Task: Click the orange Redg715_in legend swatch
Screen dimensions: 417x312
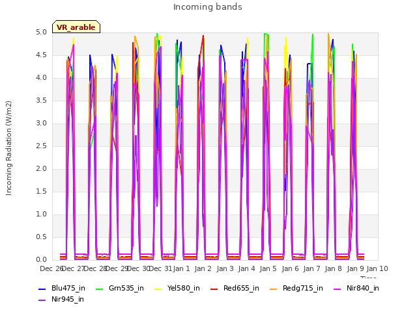Action: click(x=274, y=289)
